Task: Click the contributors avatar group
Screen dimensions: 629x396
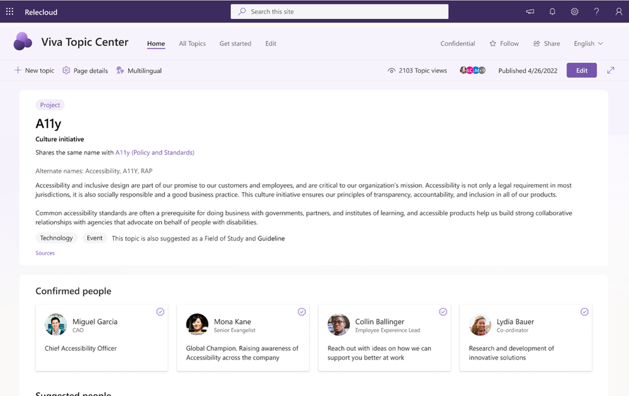Action: 473,71
